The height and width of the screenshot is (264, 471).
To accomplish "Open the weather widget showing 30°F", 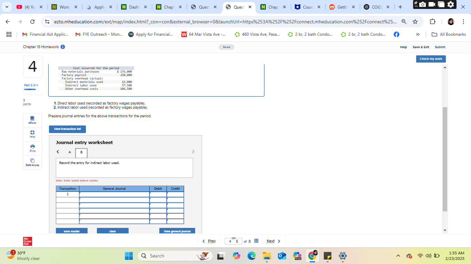I will click(23, 255).
